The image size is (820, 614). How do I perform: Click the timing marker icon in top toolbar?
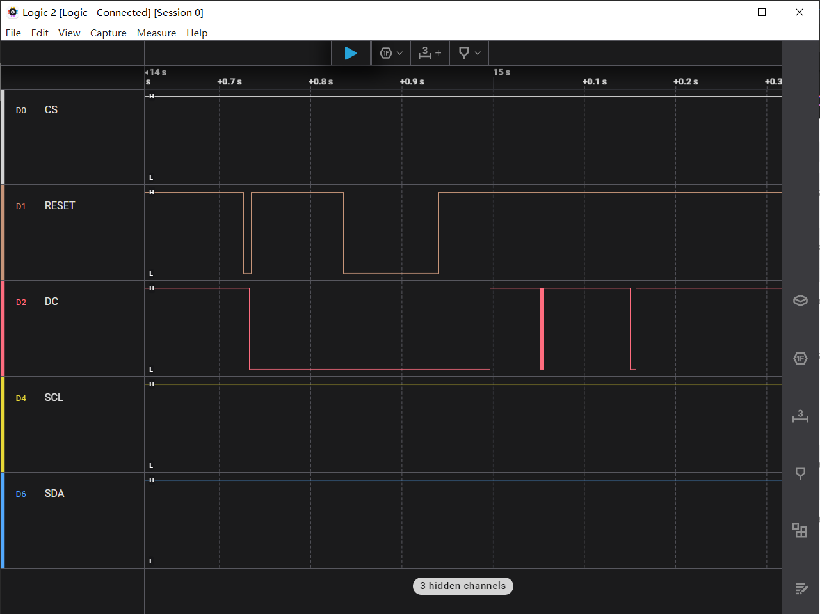click(464, 53)
